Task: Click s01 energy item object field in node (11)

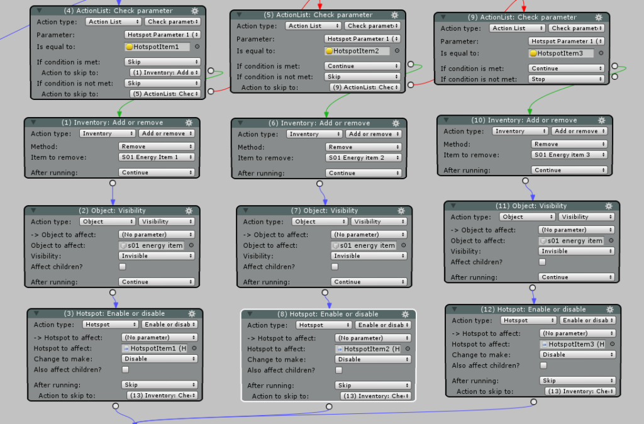Action: (571, 241)
